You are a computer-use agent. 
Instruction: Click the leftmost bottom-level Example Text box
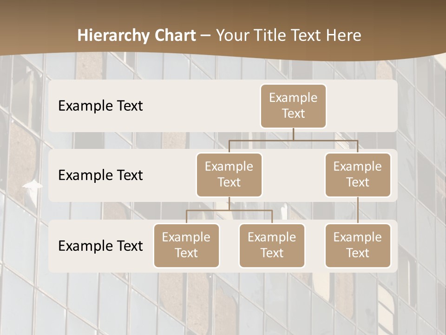tap(186, 245)
